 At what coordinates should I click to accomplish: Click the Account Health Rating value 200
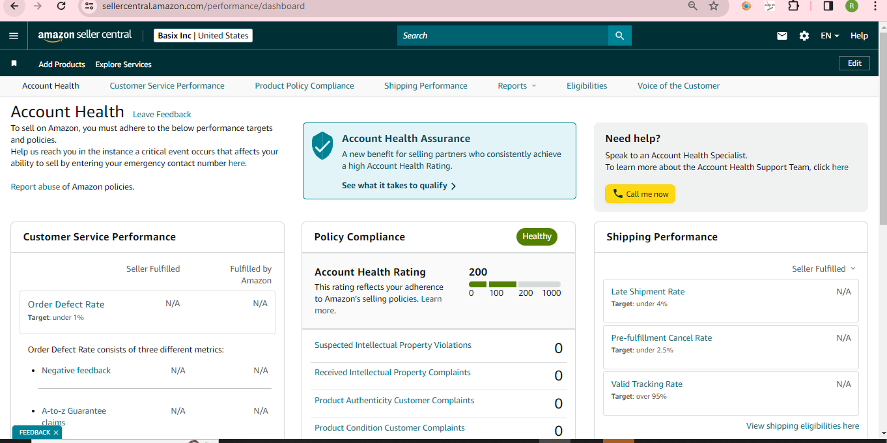click(x=478, y=272)
